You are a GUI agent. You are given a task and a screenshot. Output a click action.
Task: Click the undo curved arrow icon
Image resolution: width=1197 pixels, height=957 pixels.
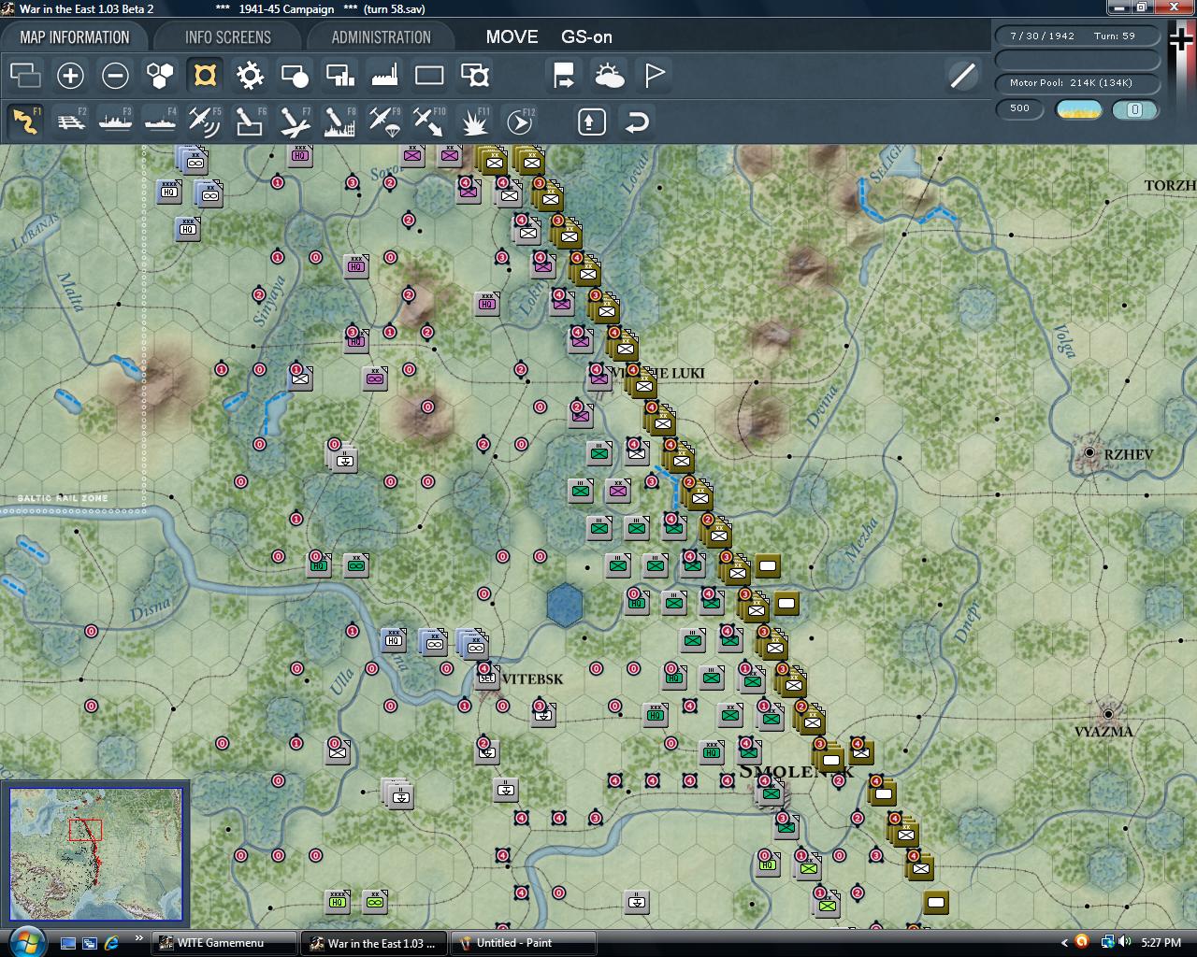[x=637, y=121]
